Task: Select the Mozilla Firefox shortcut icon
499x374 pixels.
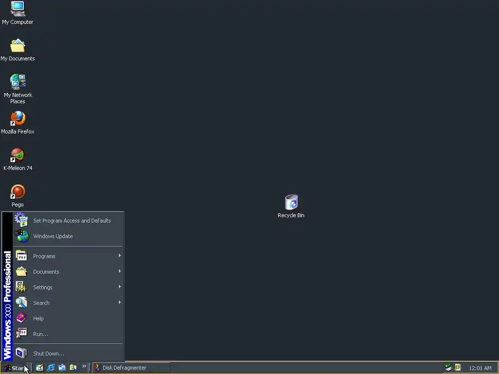Action: pos(18,122)
